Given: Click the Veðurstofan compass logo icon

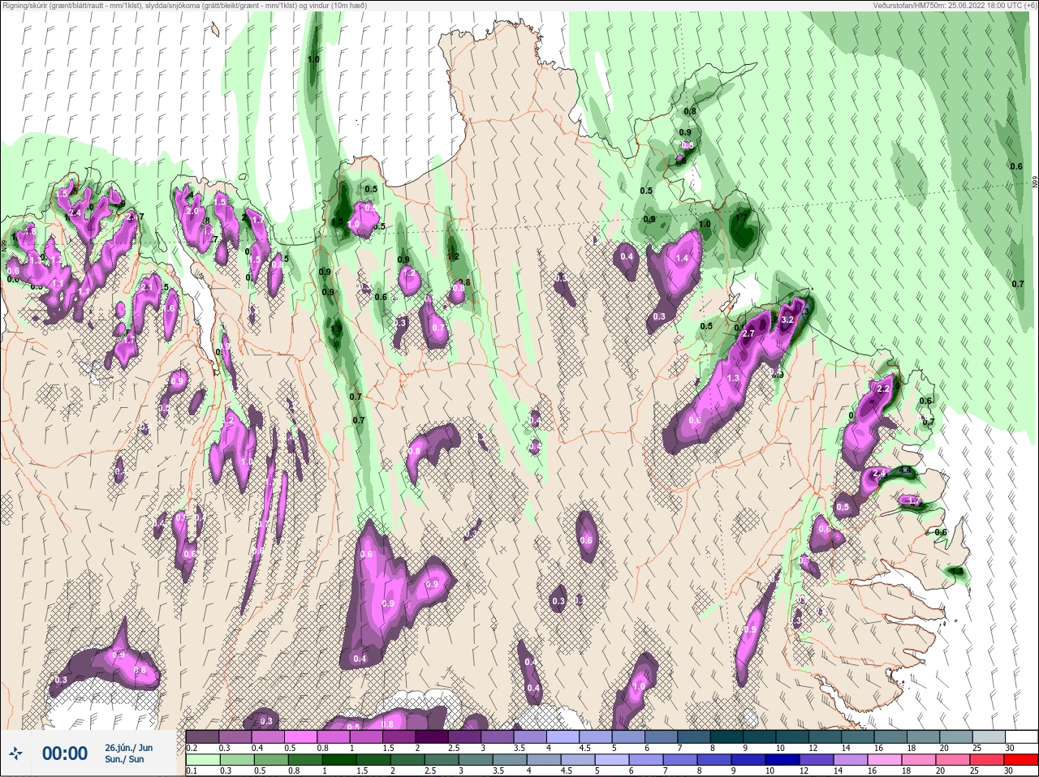Looking at the screenshot, I should 16,753.
